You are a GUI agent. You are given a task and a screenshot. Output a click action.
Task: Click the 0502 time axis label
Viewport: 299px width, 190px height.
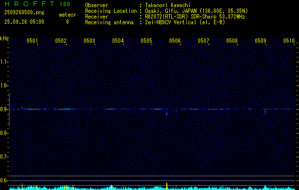pos(61,41)
